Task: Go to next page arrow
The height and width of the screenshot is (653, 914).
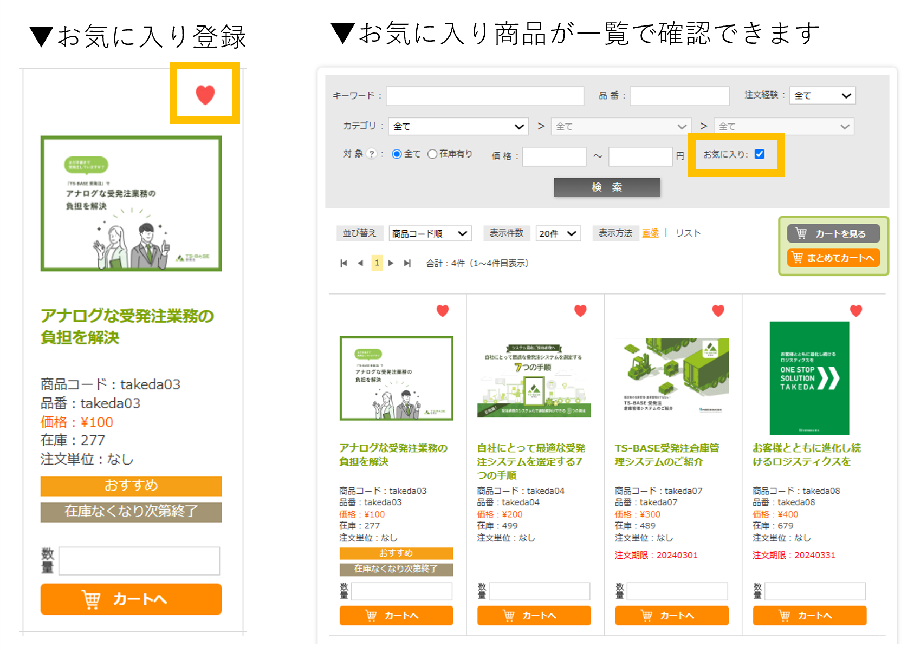Action: coord(391,263)
